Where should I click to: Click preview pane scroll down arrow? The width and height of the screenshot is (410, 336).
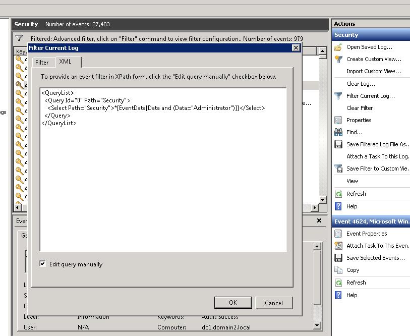317,325
